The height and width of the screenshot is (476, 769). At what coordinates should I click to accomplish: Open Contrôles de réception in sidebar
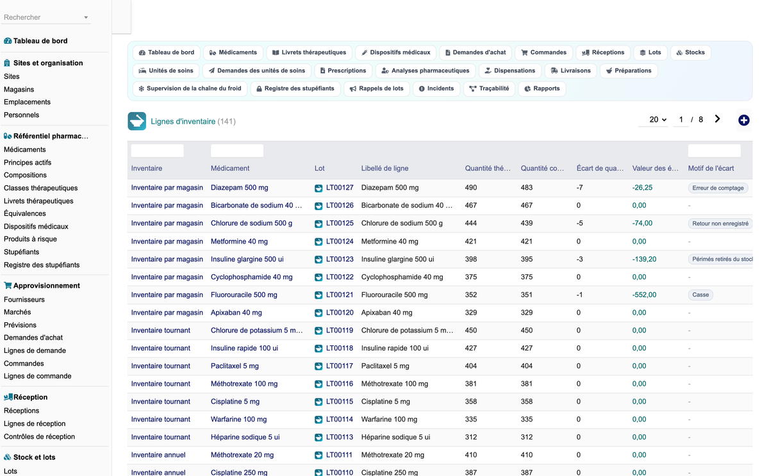[x=39, y=436]
